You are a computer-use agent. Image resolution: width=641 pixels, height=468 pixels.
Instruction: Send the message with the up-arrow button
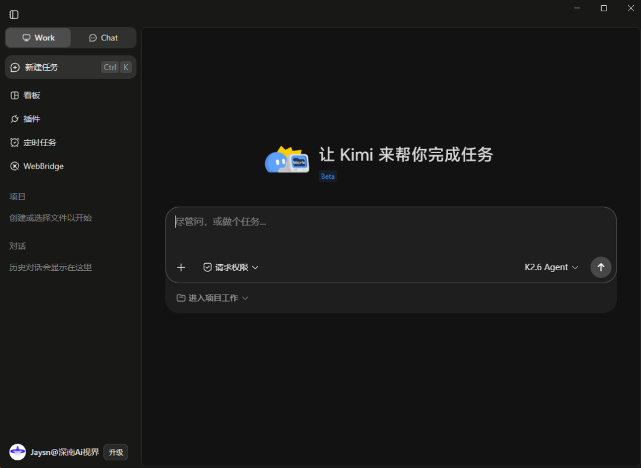[x=601, y=267]
